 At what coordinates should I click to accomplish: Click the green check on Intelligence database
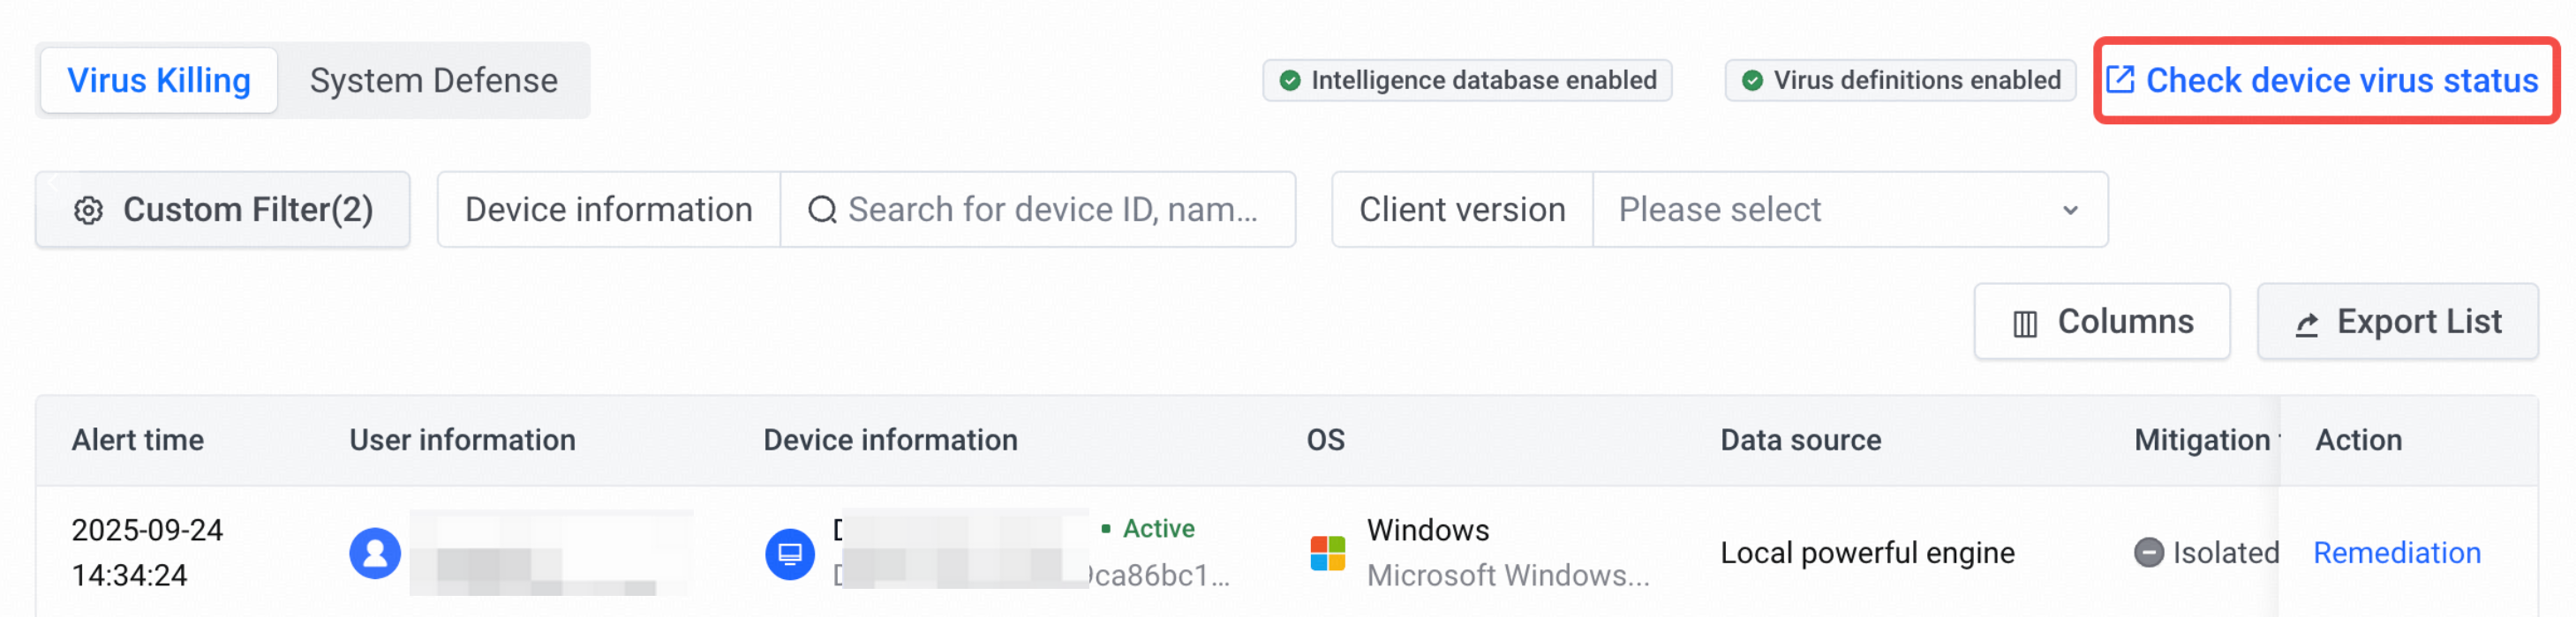pos(1290,80)
